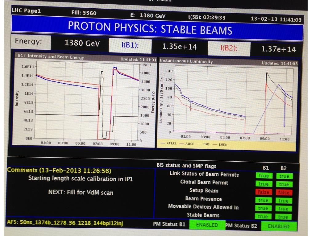315x236 pixels.
Task: Select the 'Fill: 3560' header value
Action: coord(84,13)
